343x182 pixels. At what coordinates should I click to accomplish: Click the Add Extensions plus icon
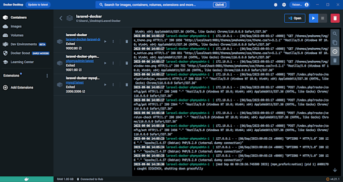click(5, 87)
